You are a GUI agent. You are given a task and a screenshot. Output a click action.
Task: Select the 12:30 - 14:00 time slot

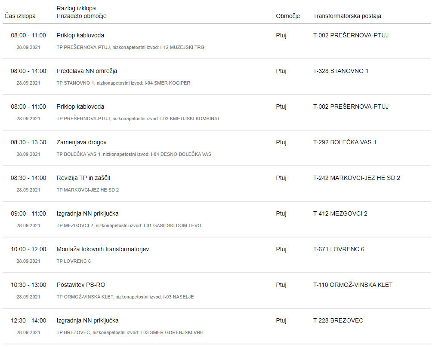click(28, 320)
